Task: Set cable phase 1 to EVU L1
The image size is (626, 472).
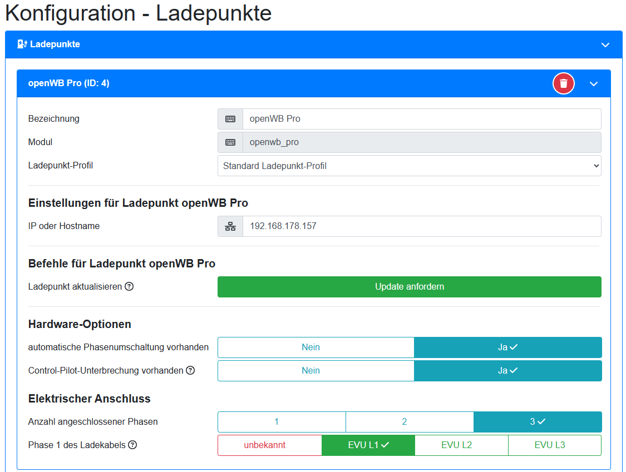Action: pos(368,445)
